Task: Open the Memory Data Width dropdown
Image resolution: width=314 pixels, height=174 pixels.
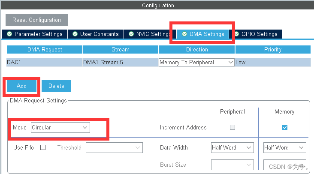Action: coord(284,147)
